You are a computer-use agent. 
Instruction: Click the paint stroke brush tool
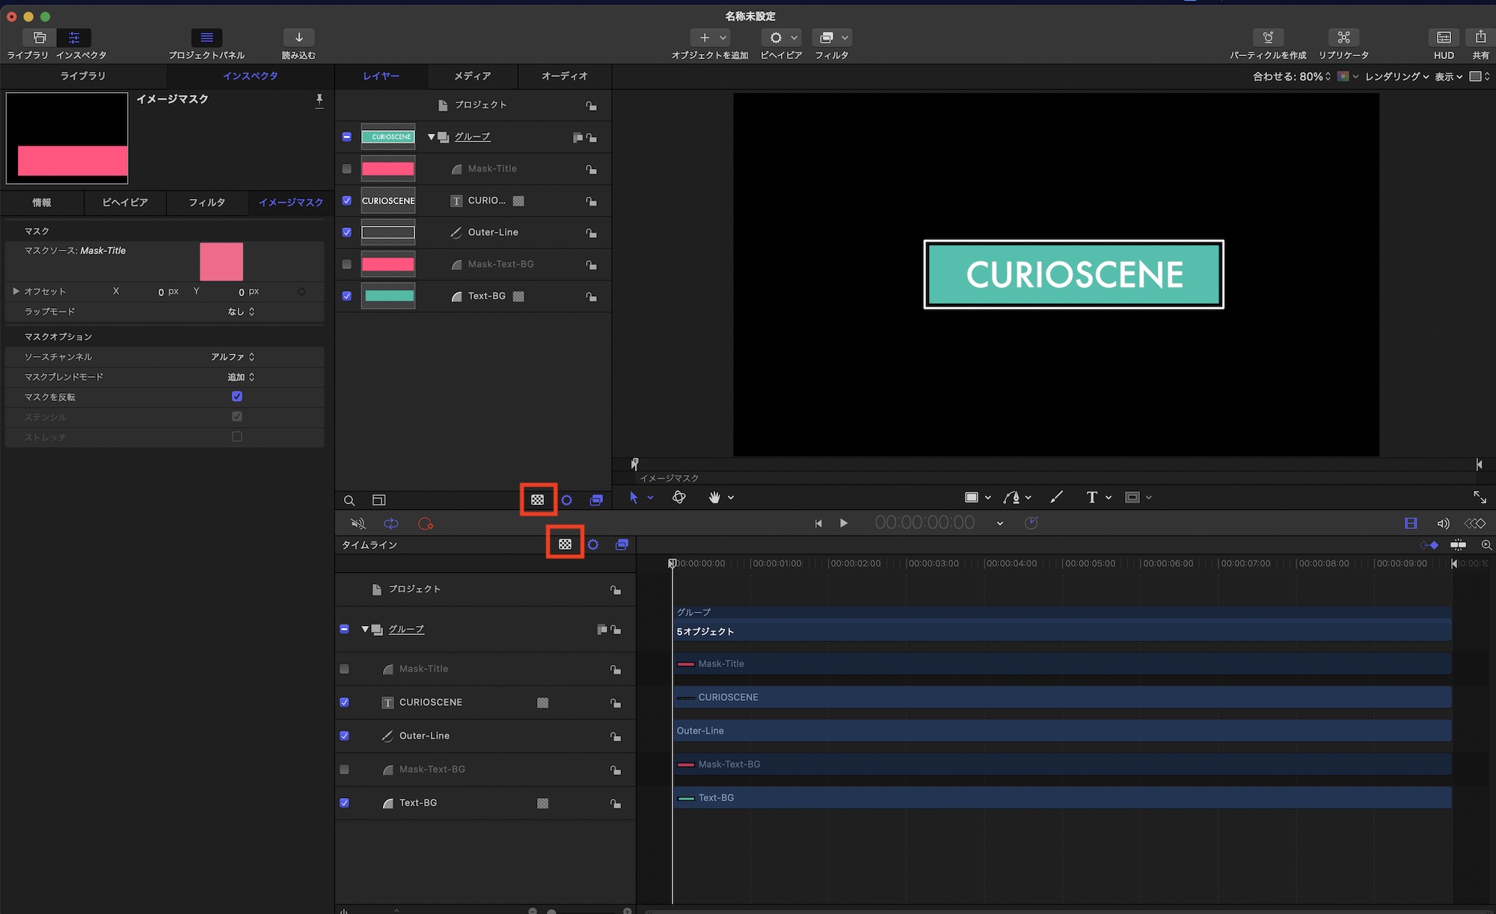click(x=1056, y=497)
